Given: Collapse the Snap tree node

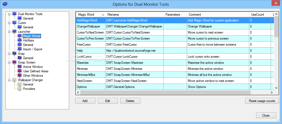Looking at the screenshot, I should tap(9, 53).
